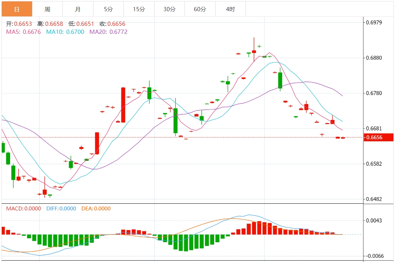Click the DIFF:0.0000 indicator label
Viewport: 398px width, 262px height.
61,208
